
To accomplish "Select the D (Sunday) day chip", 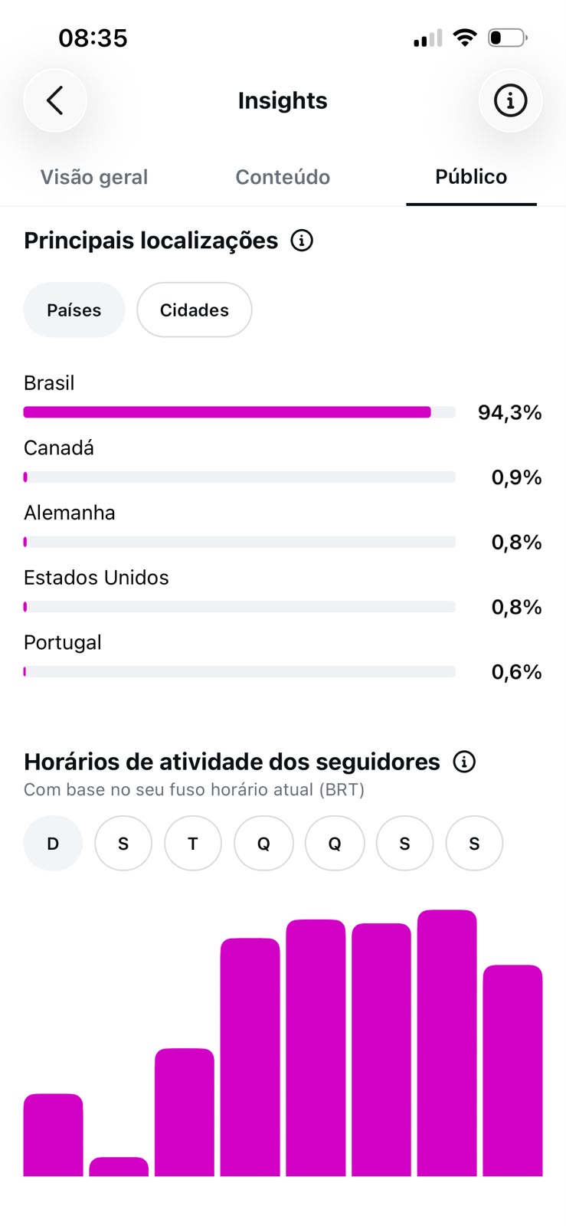I will coord(53,843).
